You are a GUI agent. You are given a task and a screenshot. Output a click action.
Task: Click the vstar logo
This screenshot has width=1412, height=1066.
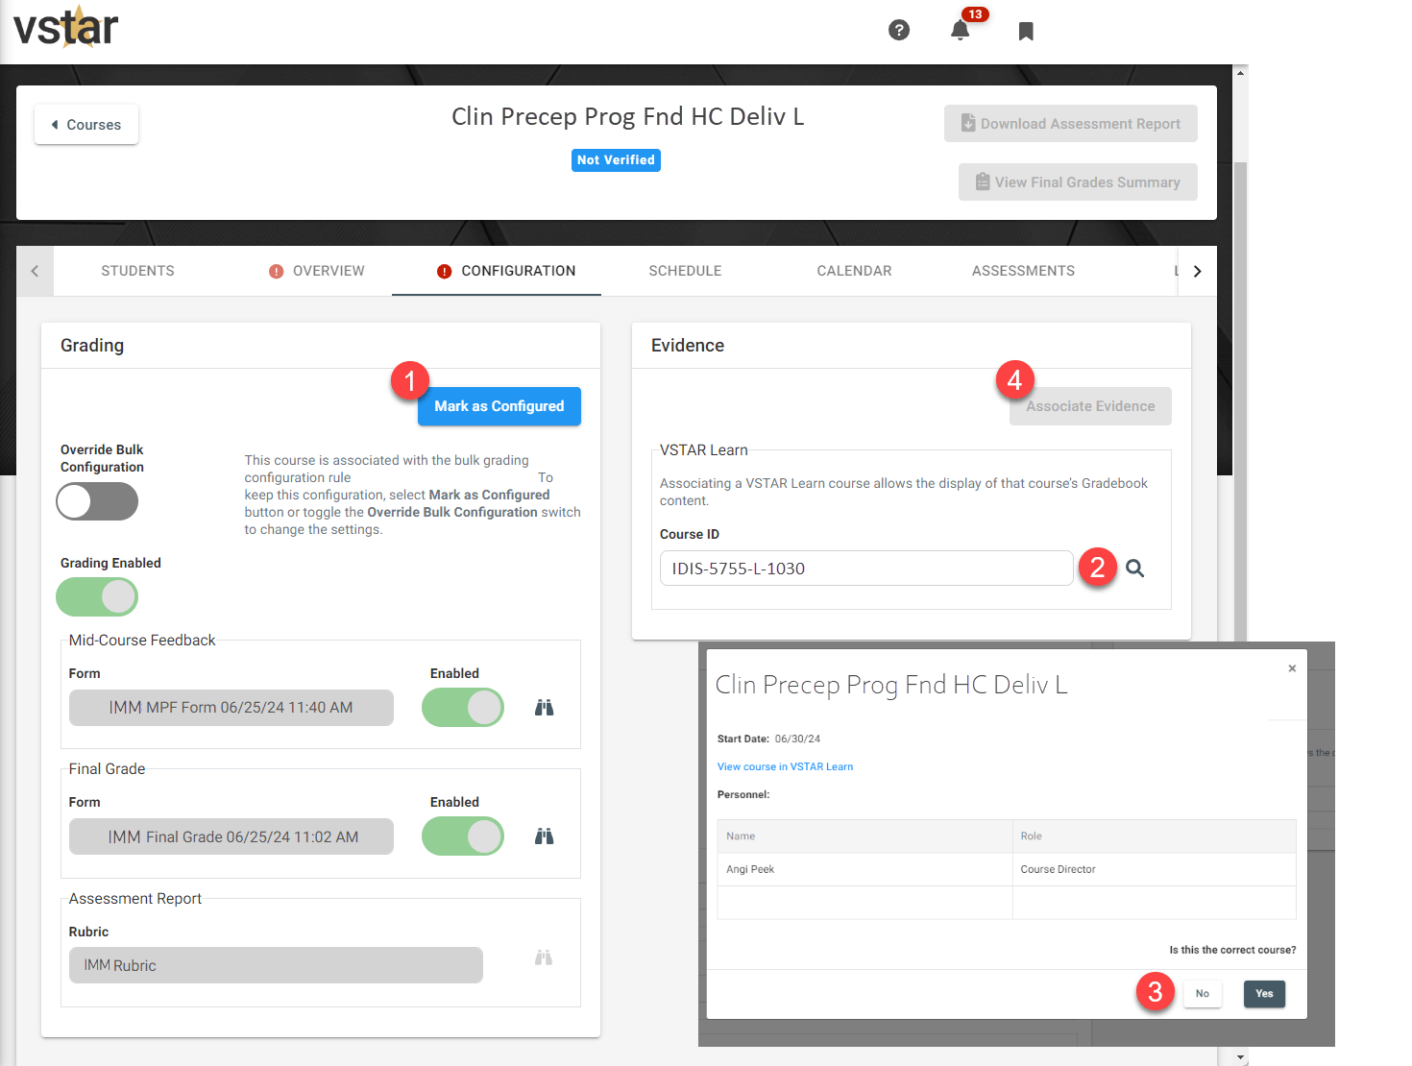tap(65, 28)
